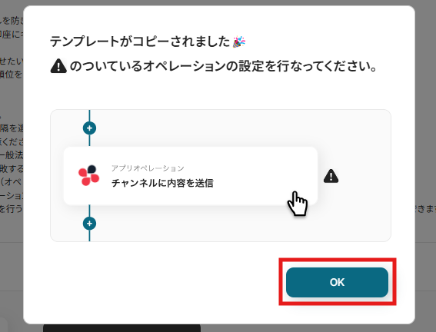Click the オペレーションの設定を行なってください instruction text
This screenshot has height=332, width=436.
(x=223, y=66)
